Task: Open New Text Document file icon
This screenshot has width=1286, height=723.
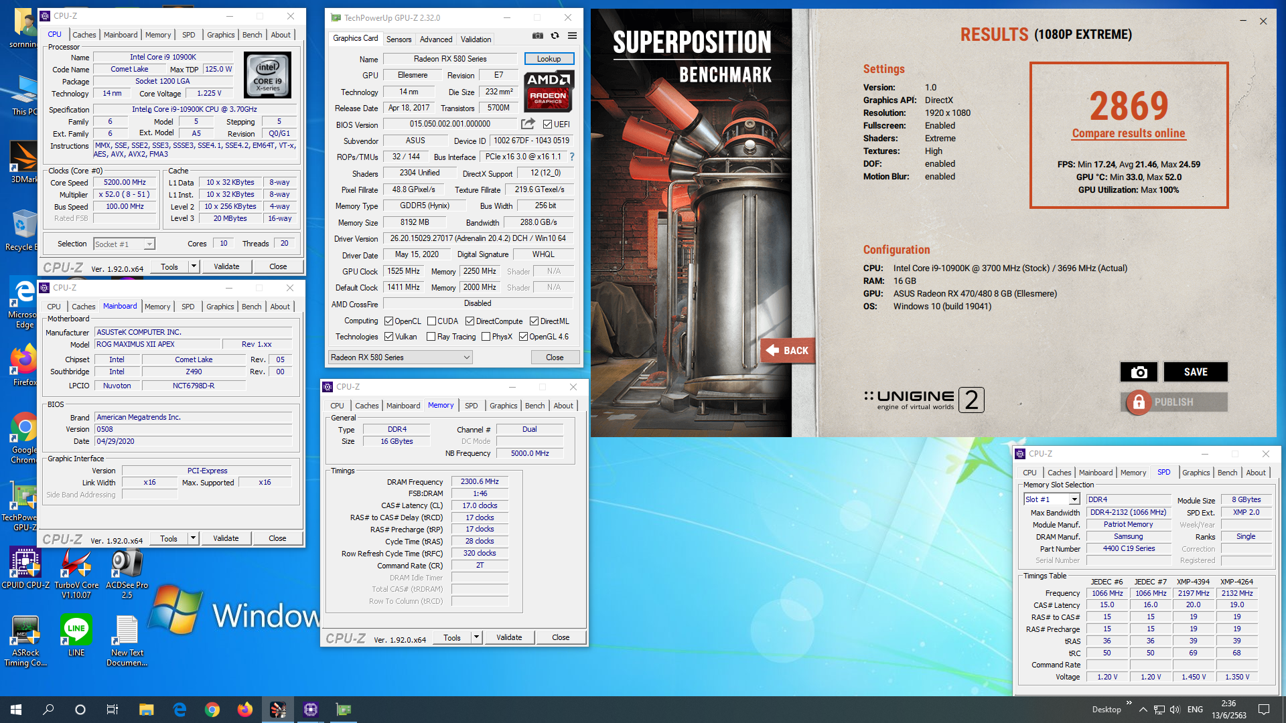Action: (127, 641)
